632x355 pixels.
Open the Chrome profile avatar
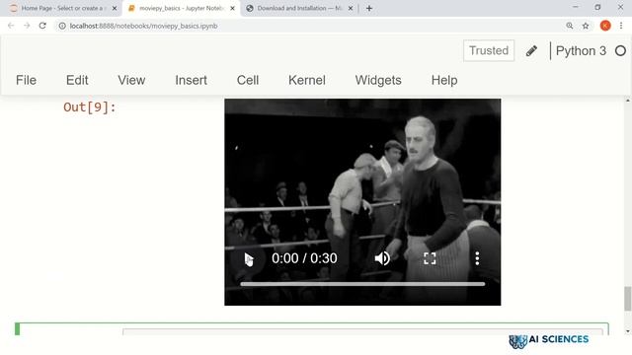click(605, 26)
